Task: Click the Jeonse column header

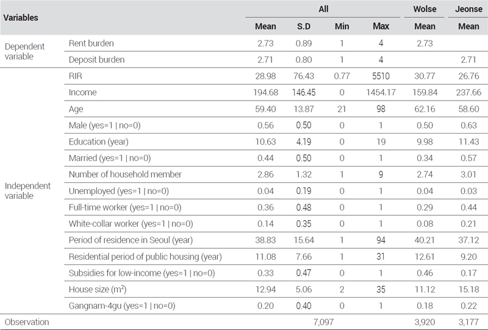Action: click(x=467, y=10)
